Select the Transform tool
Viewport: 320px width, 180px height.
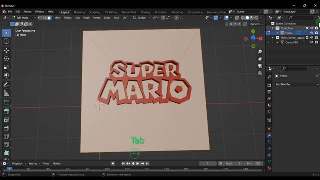[x=6, y=75]
